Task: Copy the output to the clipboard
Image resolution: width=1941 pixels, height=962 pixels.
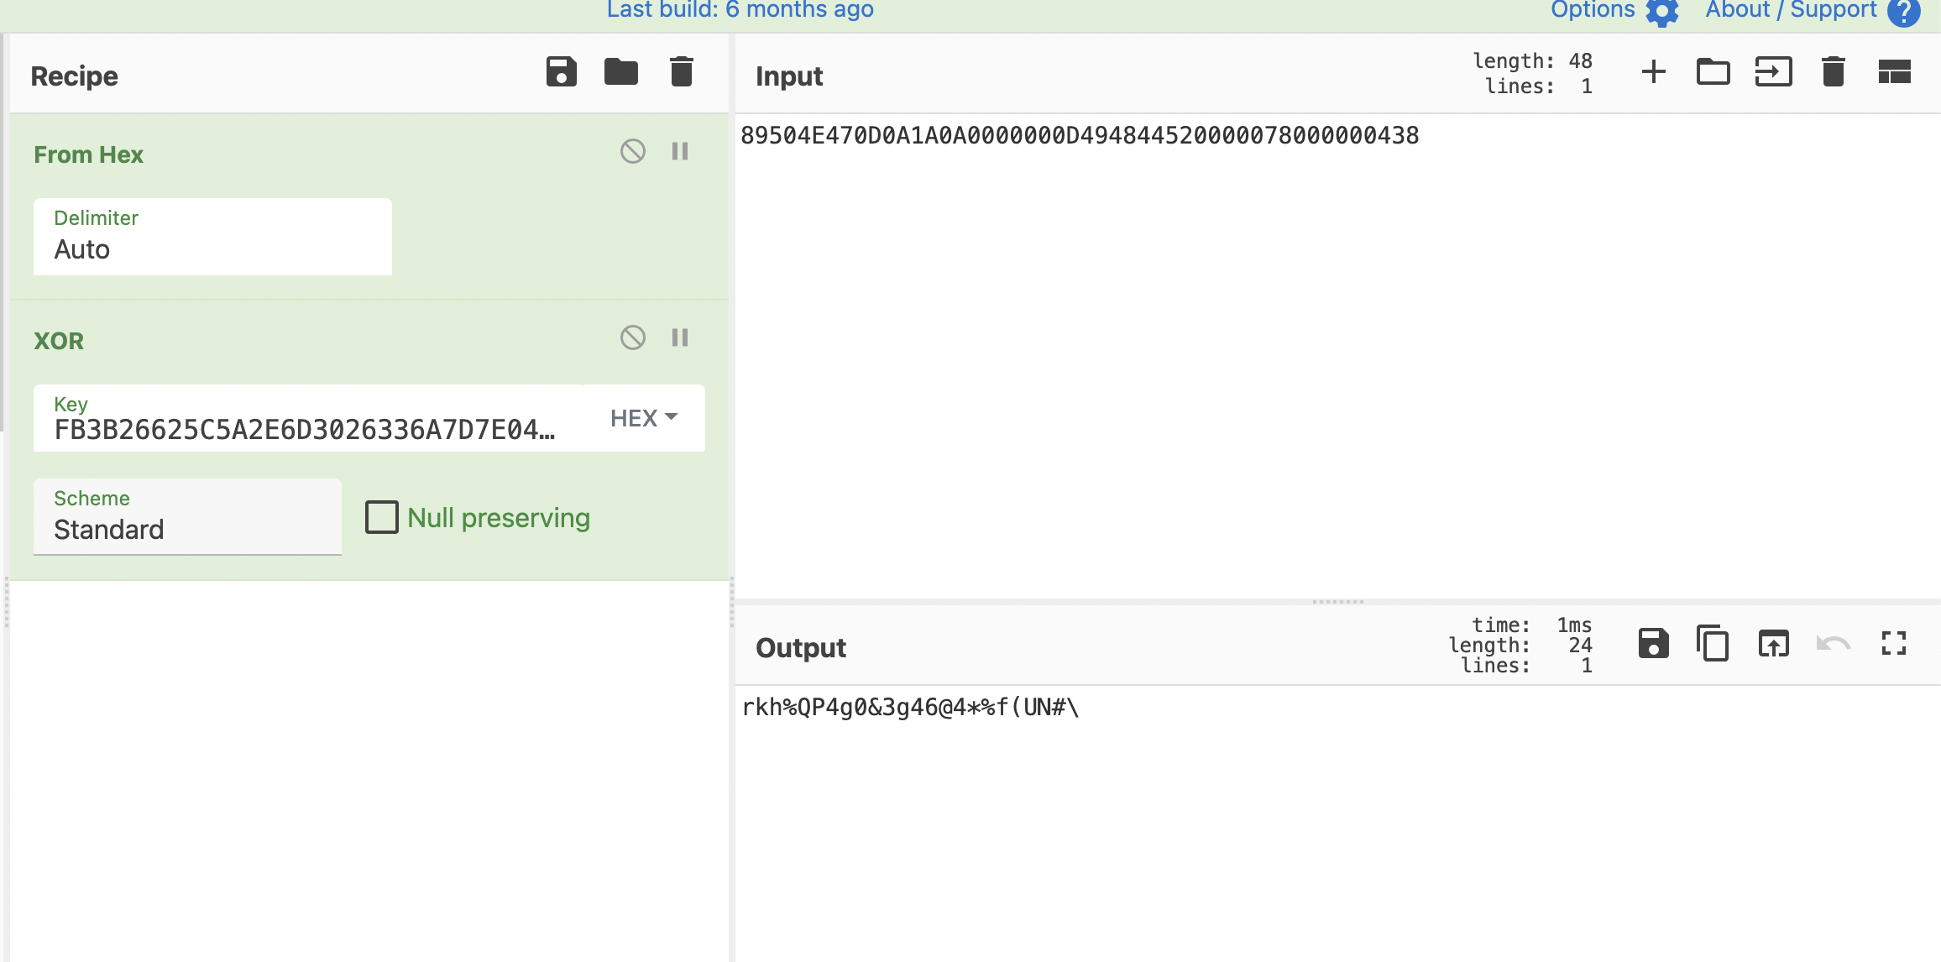Action: [1713, 644]
